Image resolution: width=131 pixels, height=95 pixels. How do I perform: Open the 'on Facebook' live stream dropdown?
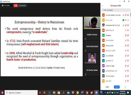(x=22, y=6)
